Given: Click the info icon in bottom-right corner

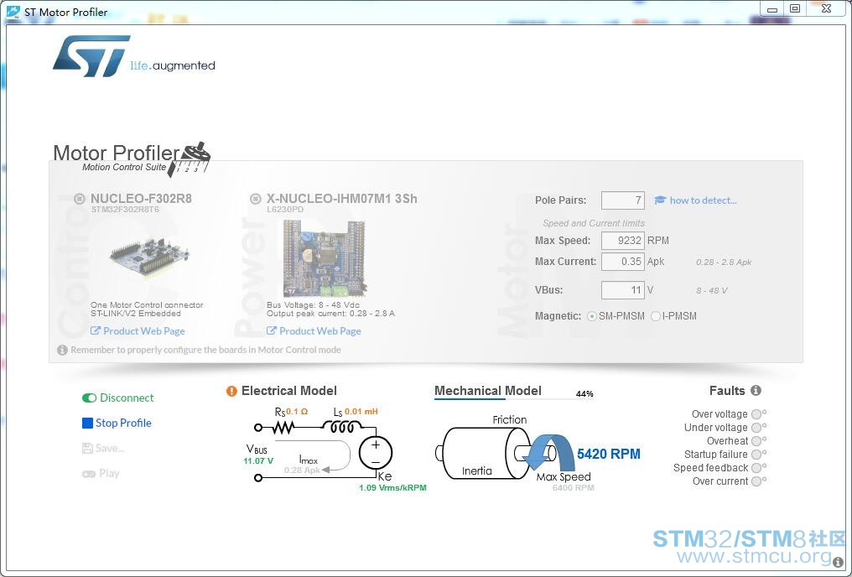Looking at the screenshot, I should [838, 563].
